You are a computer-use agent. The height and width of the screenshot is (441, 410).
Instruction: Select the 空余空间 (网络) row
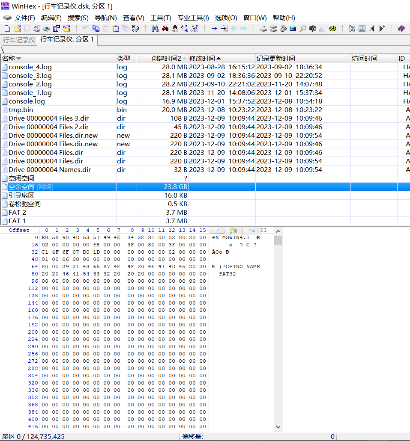[x=205, y=187]
